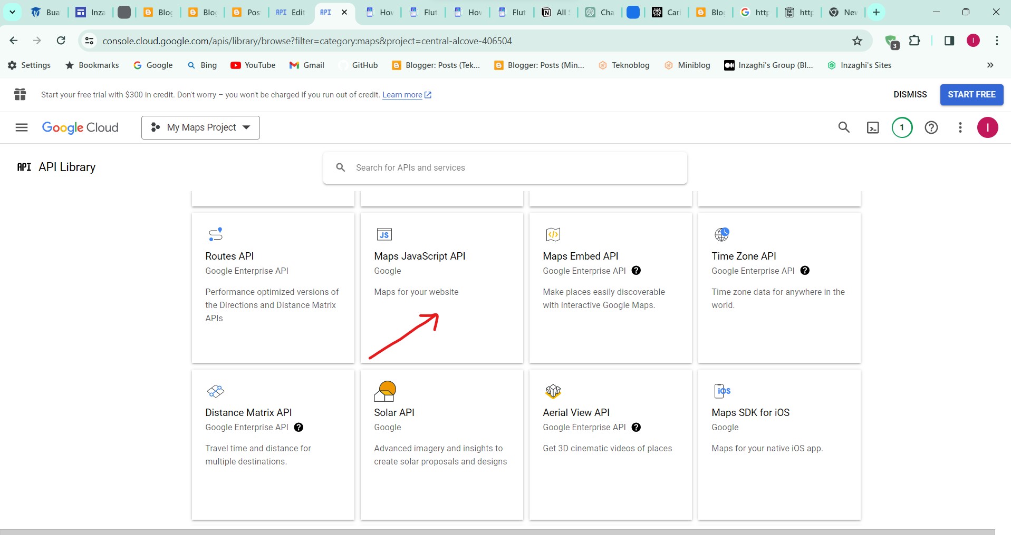Click the Solar API icon
Viewport: 1011px width, 535px height.
pos(385,391)
